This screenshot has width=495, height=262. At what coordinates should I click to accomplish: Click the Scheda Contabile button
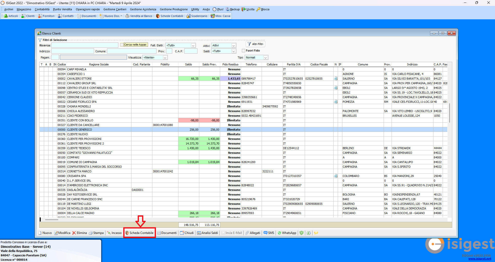[139, 233]
